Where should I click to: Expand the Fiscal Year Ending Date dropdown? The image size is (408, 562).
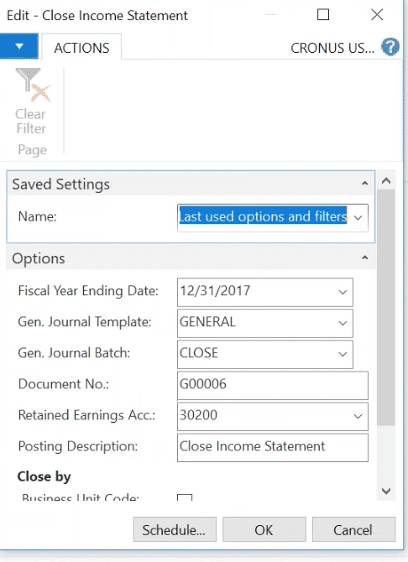coord(343,292)
